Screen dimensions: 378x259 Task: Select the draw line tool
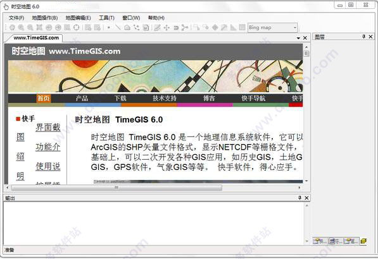118,28
